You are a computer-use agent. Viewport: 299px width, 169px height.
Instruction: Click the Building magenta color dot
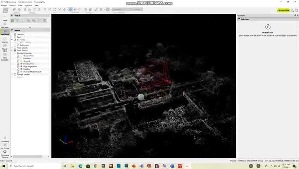[x=22, y=69]
